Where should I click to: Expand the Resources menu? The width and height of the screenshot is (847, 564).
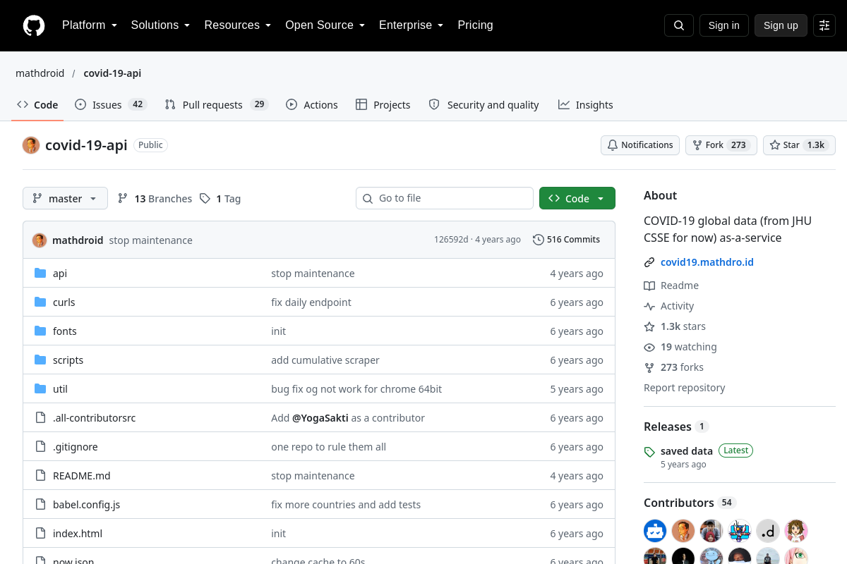(238, 25)
